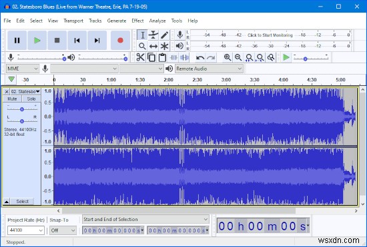Open the Select menu
Image resolution: width=367 pixels, height=247 pixels.
click(x=36, y=21)
